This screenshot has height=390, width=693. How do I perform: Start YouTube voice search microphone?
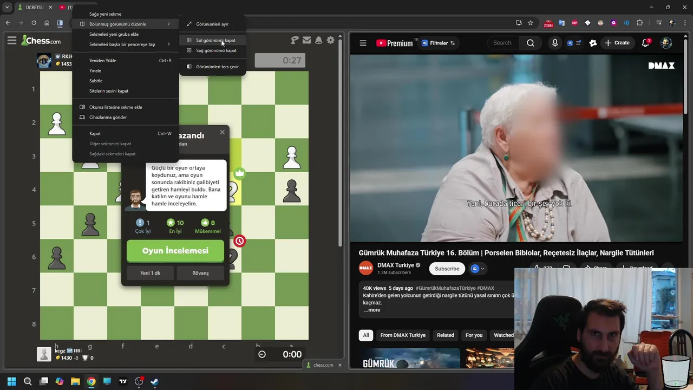(x=555, y=43)
